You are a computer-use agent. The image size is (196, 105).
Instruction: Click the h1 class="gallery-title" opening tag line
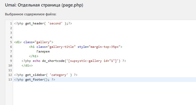(x=76, y=47)
